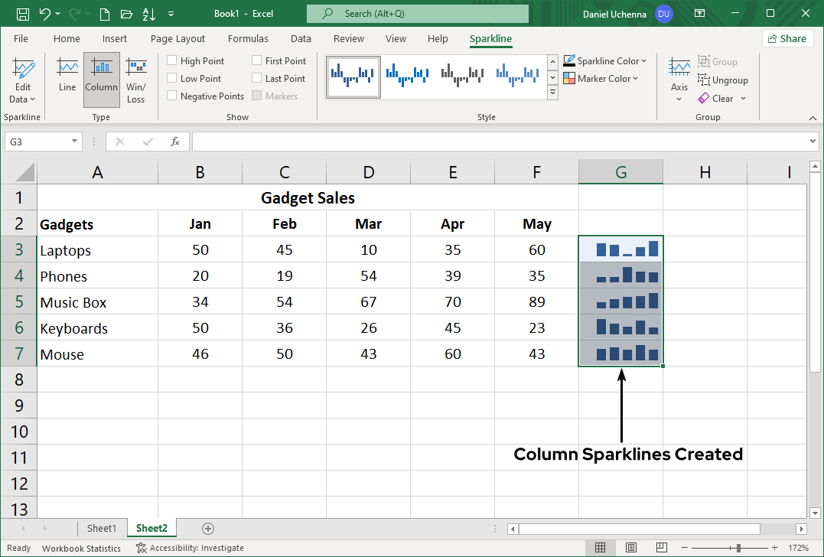Enable the Last Point checkbox

click(x=256, y=77)
